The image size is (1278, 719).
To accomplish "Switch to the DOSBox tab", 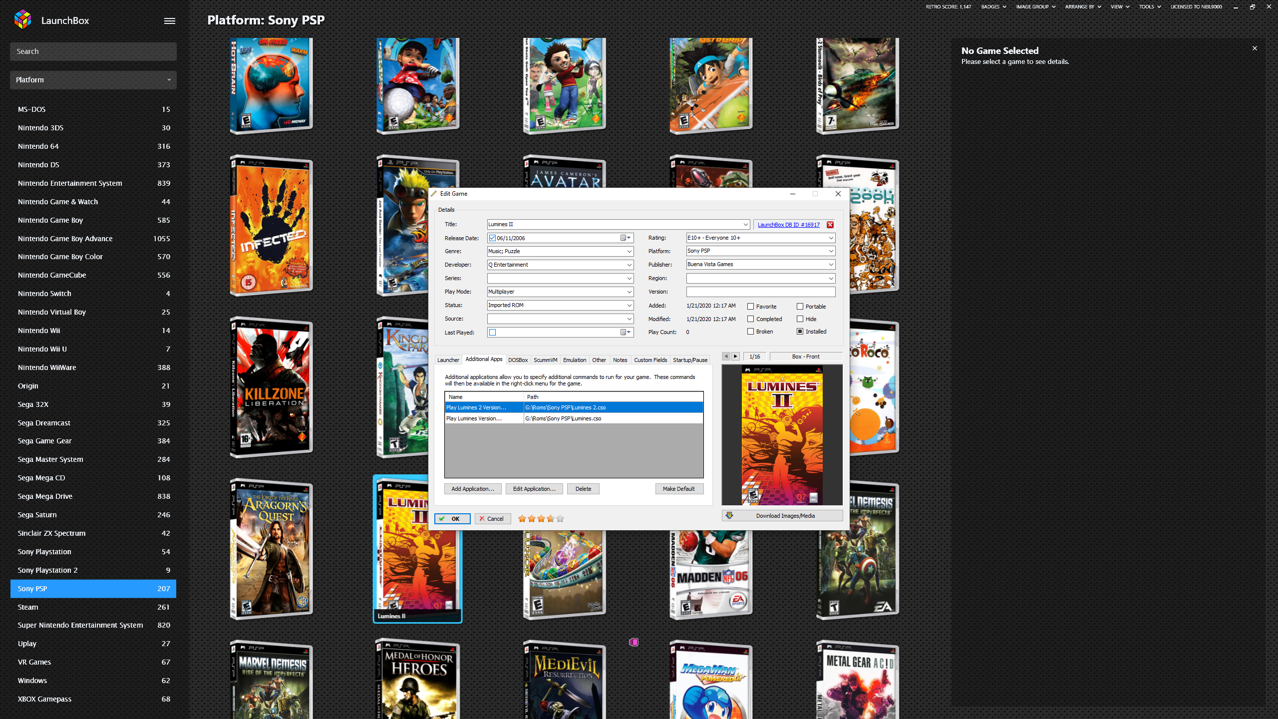I will tap(518, 360).
